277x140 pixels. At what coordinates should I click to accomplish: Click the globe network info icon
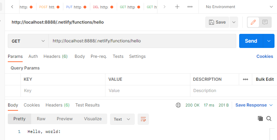[178, 105]
